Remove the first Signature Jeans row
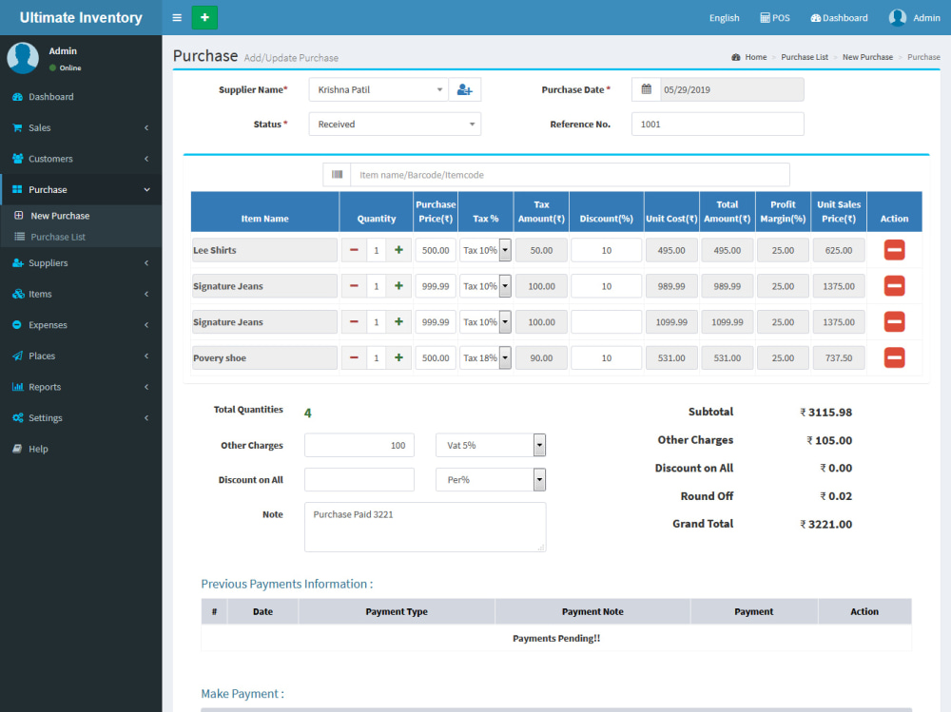Viewport: 951px width, 712px height. [894, 285]
